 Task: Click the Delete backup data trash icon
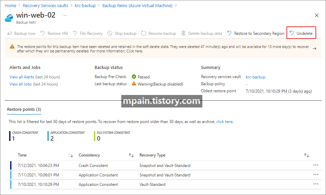tap(183, 33)
